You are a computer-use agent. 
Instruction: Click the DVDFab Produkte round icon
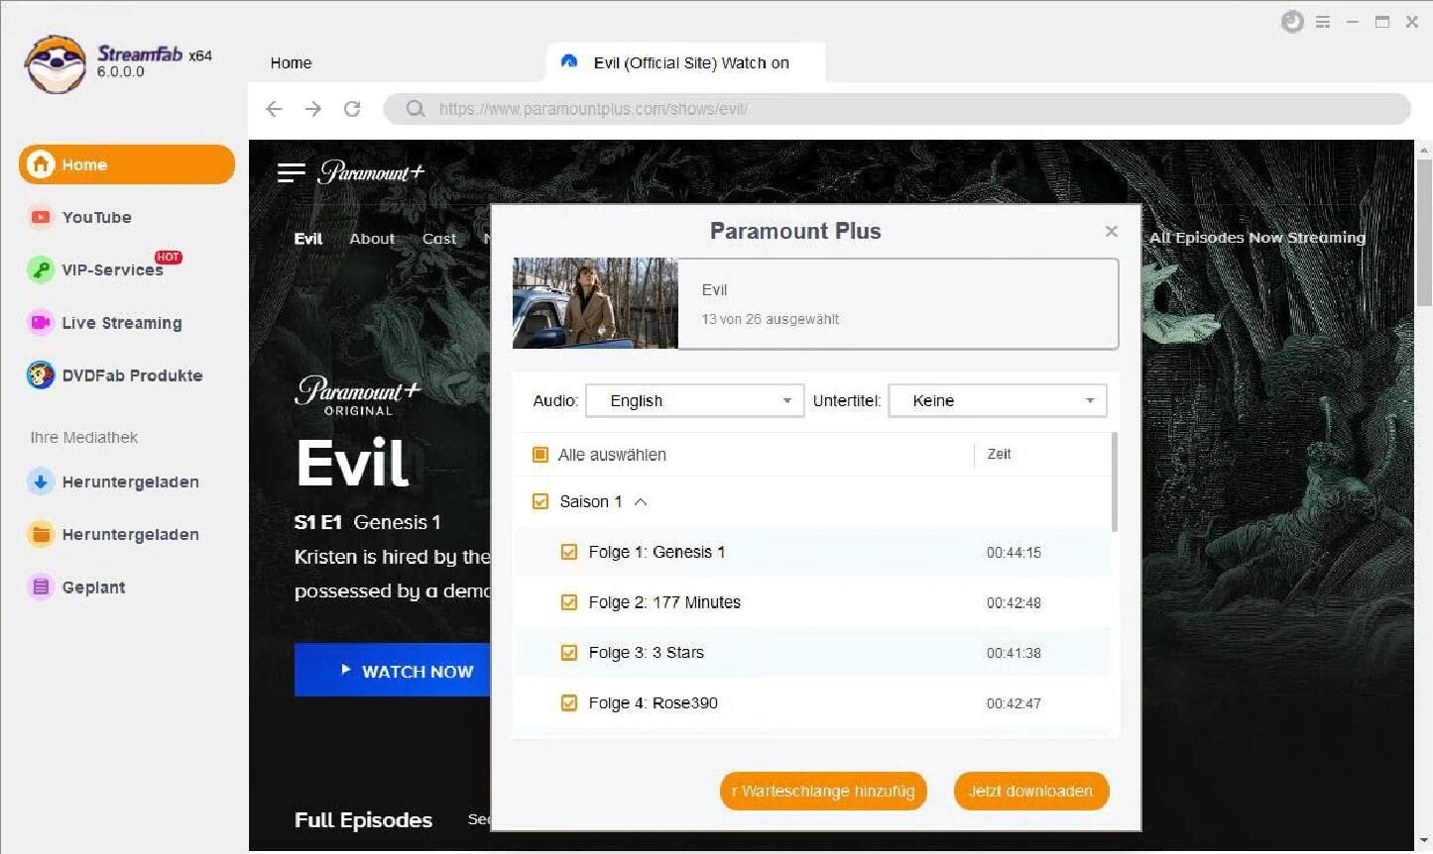pyautogui.click(x=41, y=374)
